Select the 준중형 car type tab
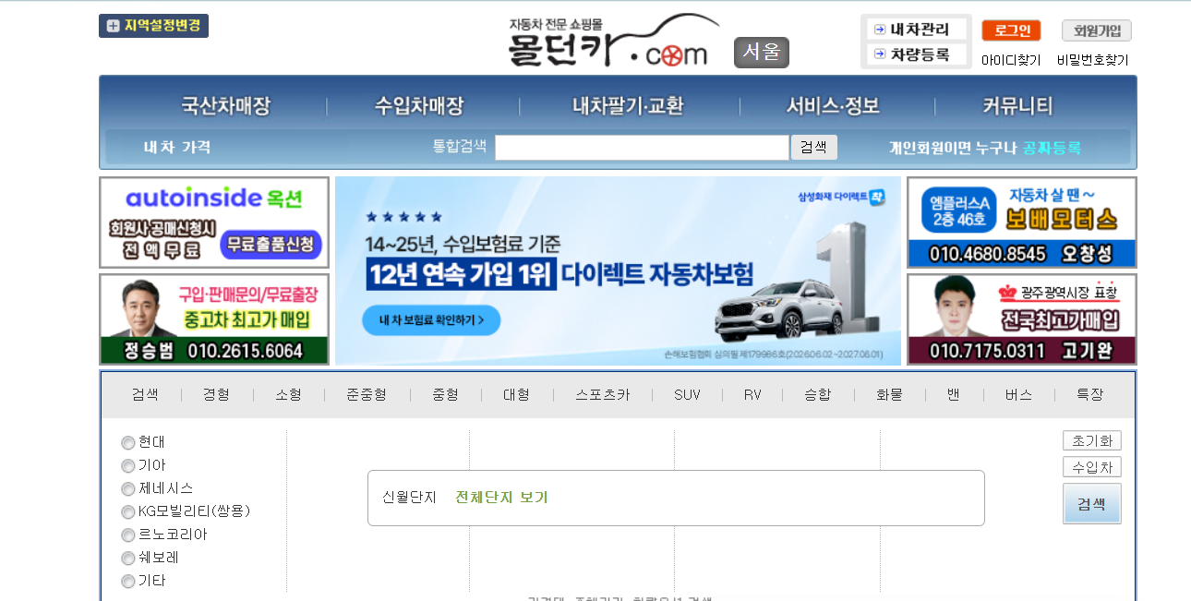The width and height of the screenshot is (1191, 601). [367, 394]
